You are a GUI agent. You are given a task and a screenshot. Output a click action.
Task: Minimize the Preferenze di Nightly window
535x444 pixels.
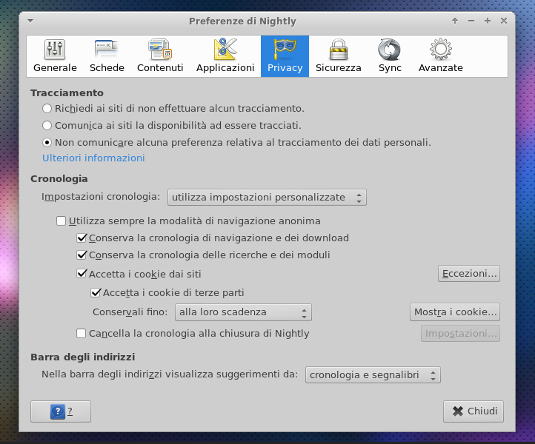coord(471,21)
